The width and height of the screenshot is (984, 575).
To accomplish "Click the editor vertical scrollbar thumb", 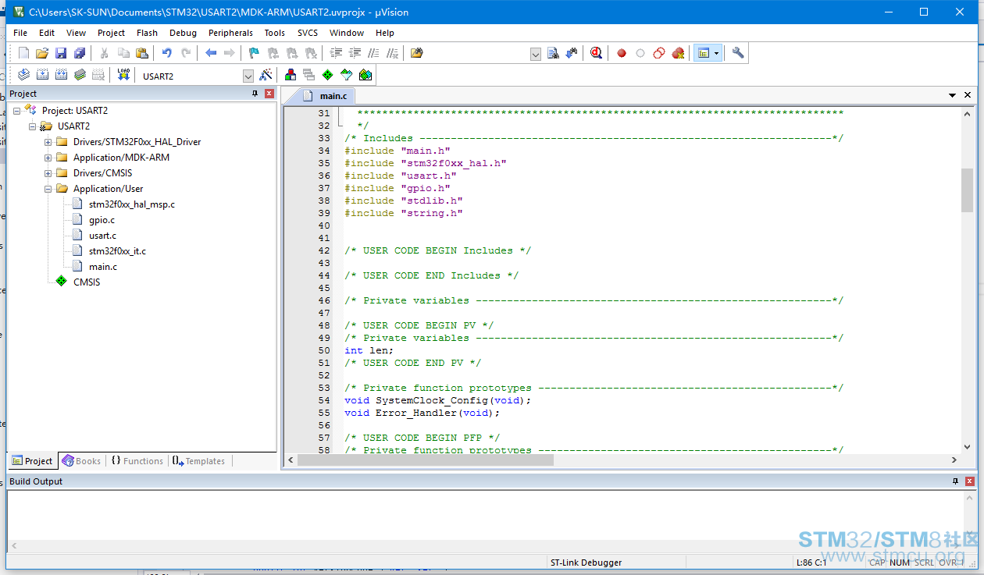I will pos(968,190).
